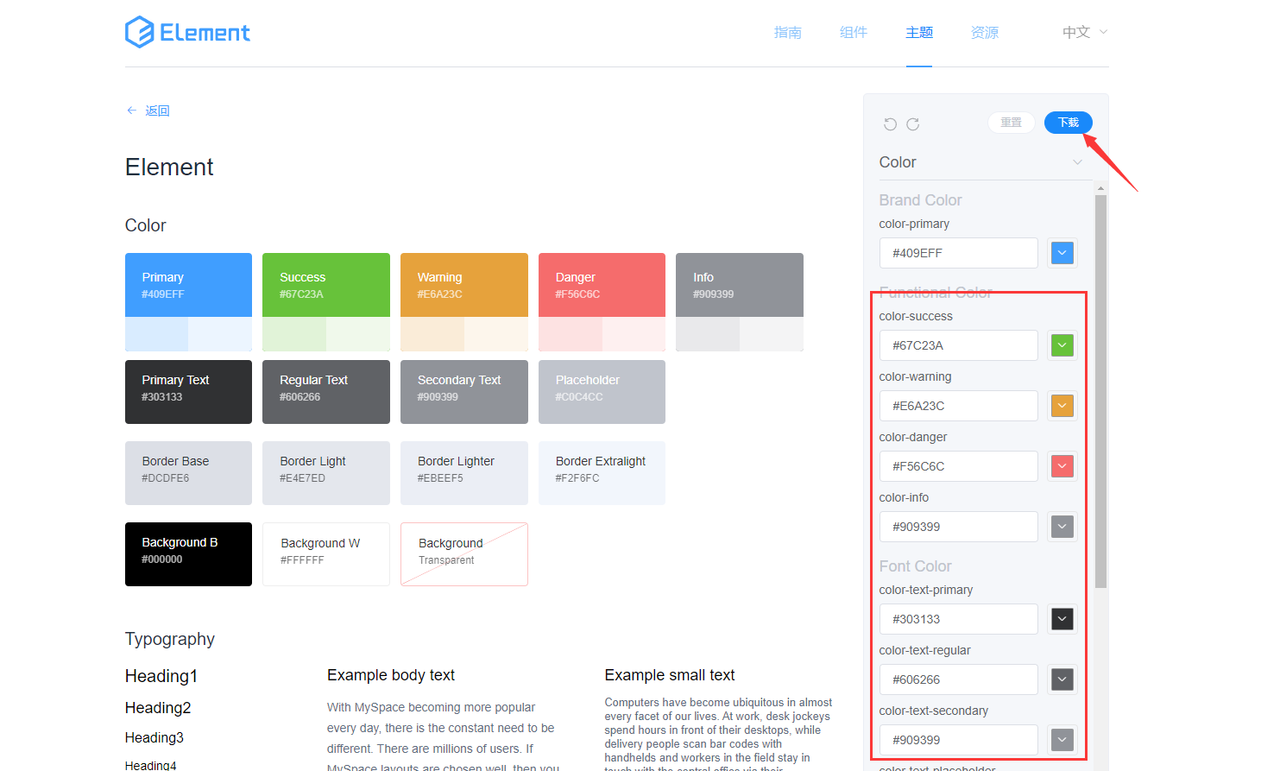Click the color-primary #409EFF input field
The width and height of the screenshot is (1261, 771).
(959, 253)
